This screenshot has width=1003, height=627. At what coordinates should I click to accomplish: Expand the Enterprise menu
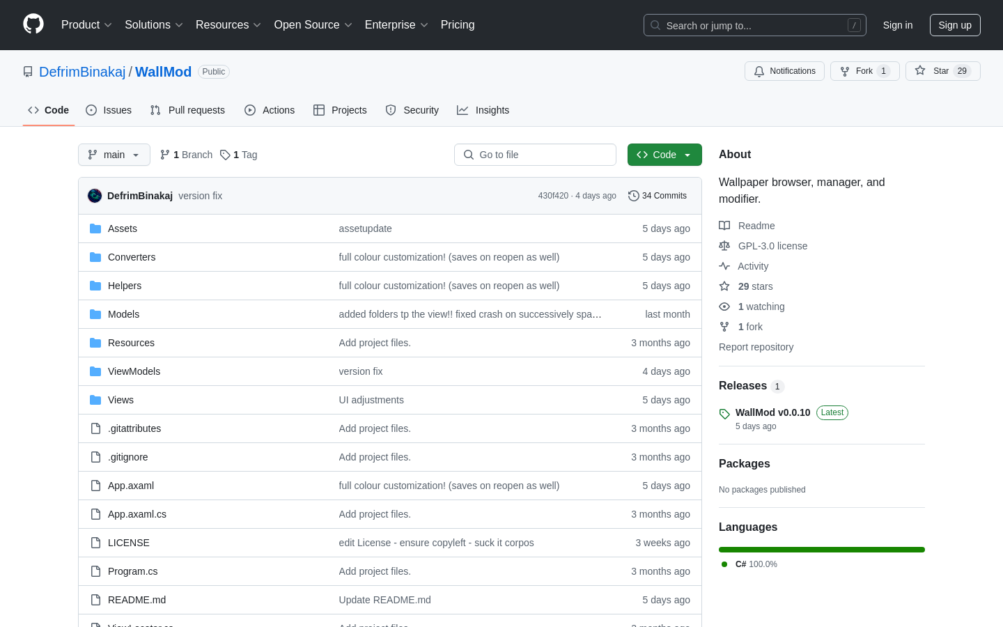click(396, 24)
